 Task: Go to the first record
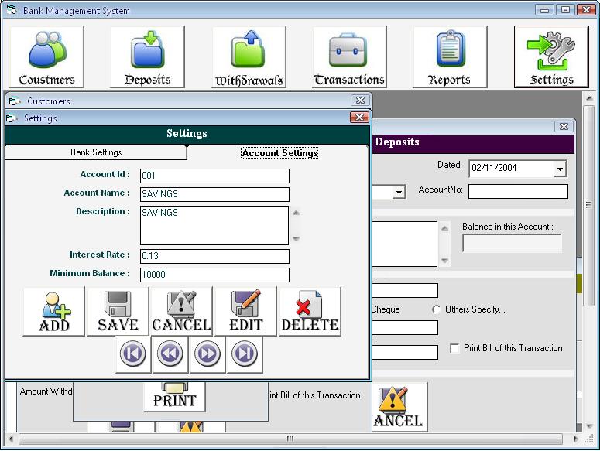coord(132,354)
